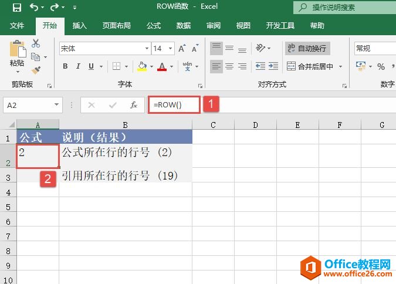Click the Undo arrow icon
The height and width of the screenshot is (284, 396).
click(33, 7)
